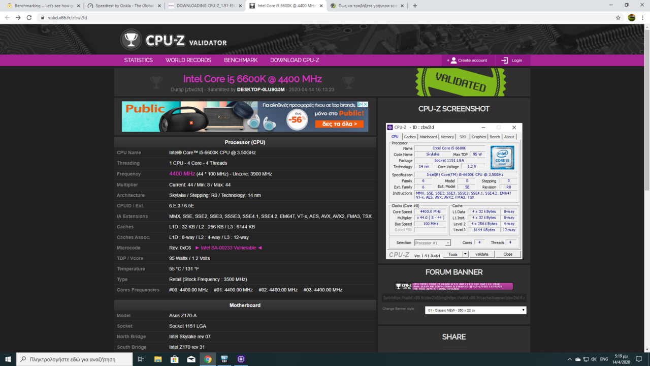
Task: Click the browser forward arrow
Action: [x=18, y=17]
